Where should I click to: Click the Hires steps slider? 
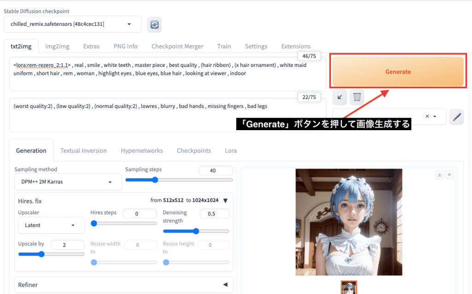coord(124,223)
